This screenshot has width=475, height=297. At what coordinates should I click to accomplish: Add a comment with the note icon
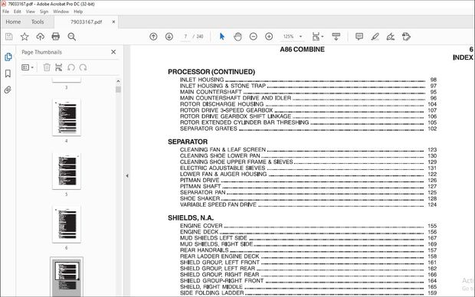[359, 37]
